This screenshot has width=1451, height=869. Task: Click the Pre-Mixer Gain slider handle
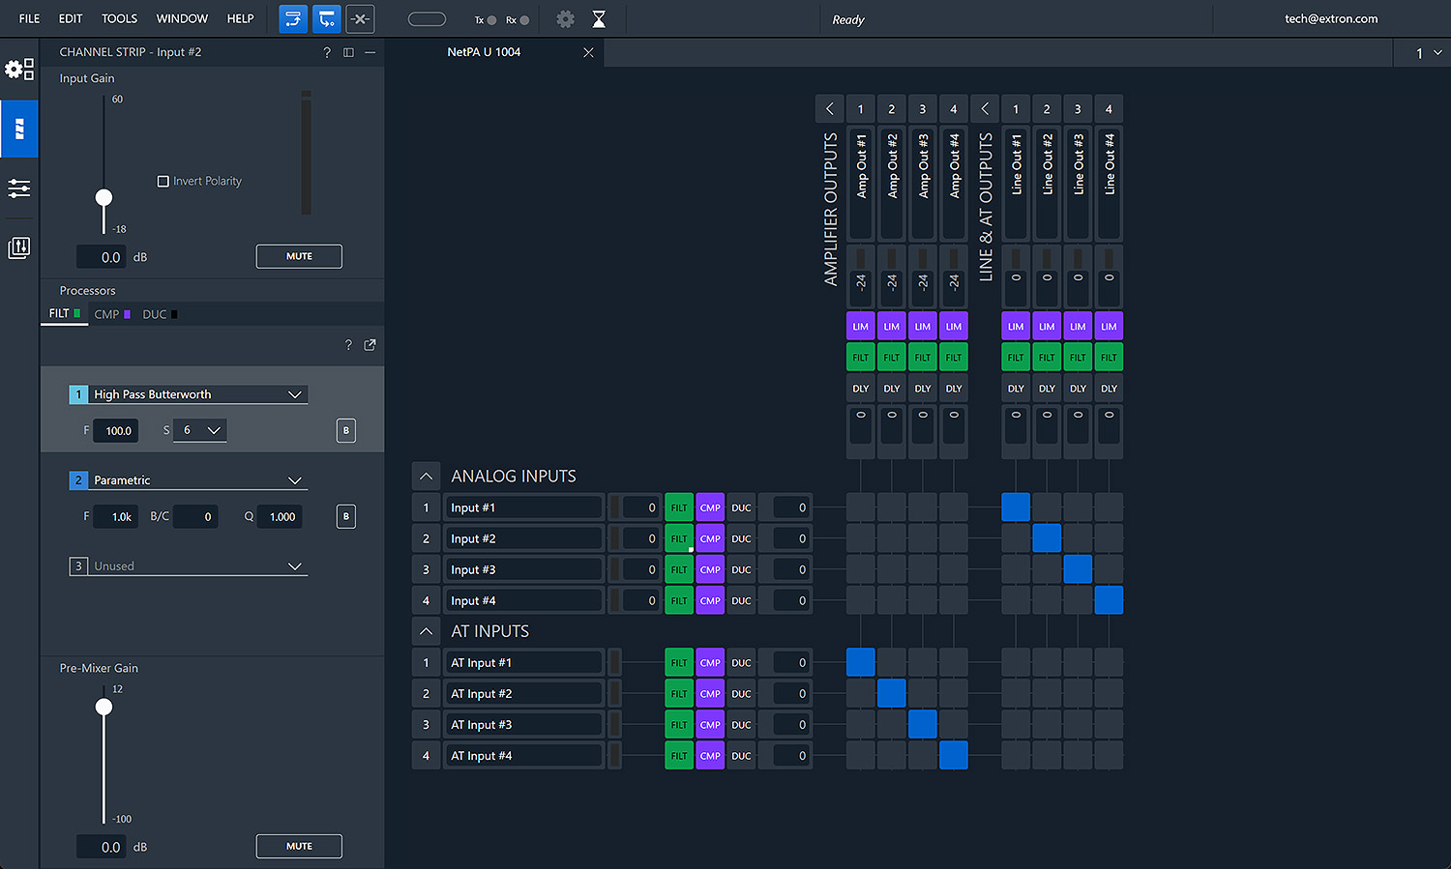[x=104, y=707]
